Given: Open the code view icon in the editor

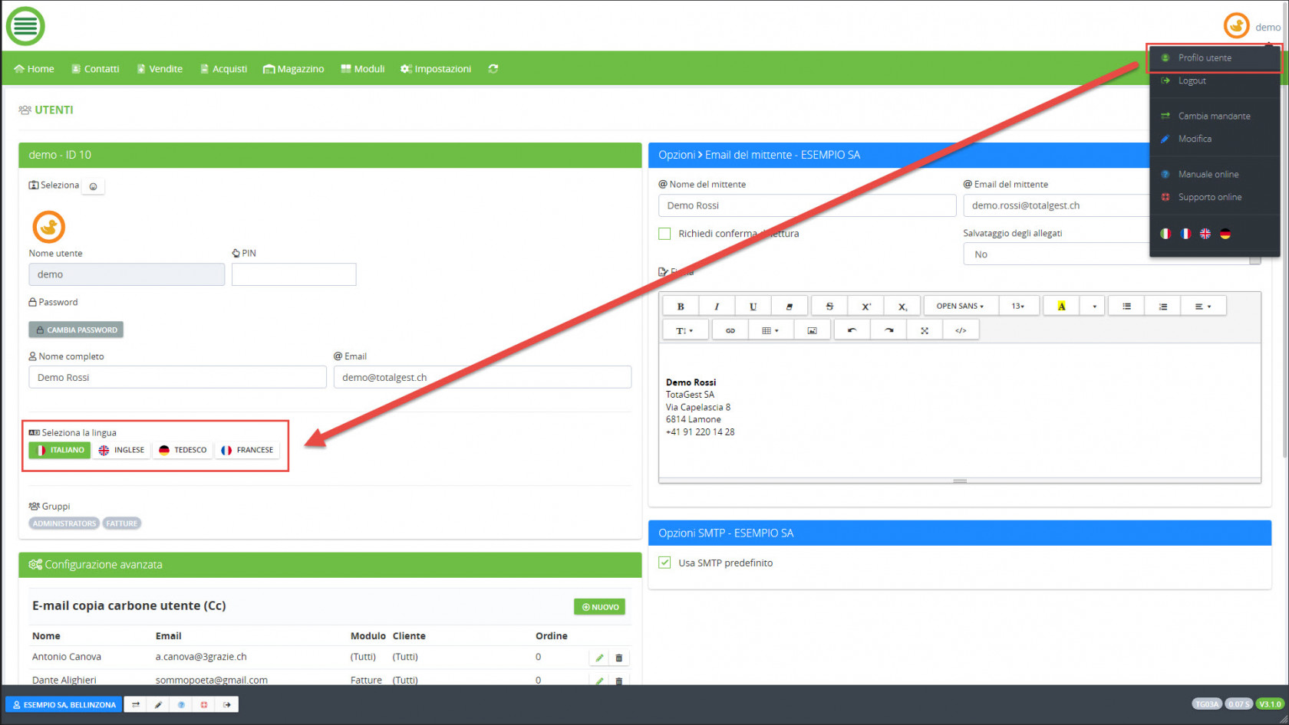Looking at the screenshot, I should point(960,330).
